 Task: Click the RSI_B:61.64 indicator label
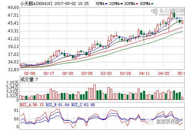point(58,105)
